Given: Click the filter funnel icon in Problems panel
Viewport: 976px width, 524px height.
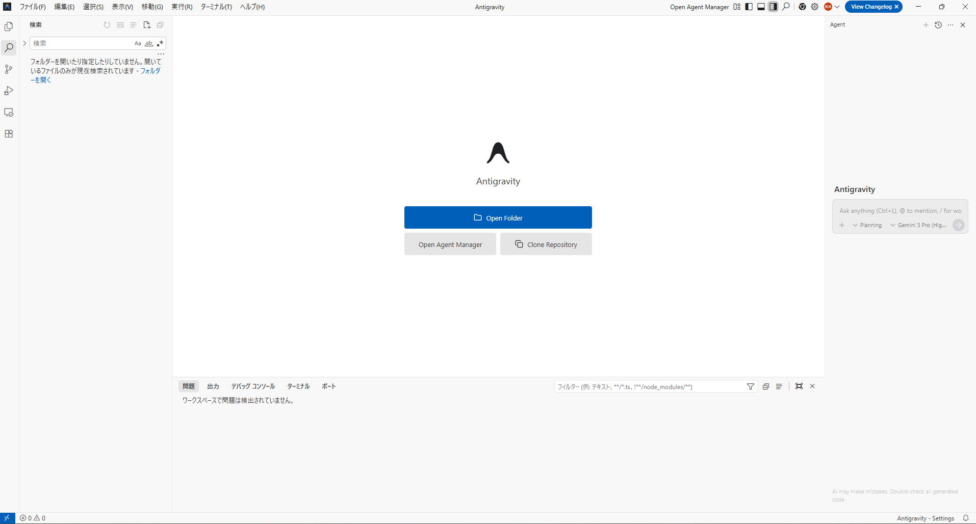Looking at the screenshot, I should tap(750, 387).
